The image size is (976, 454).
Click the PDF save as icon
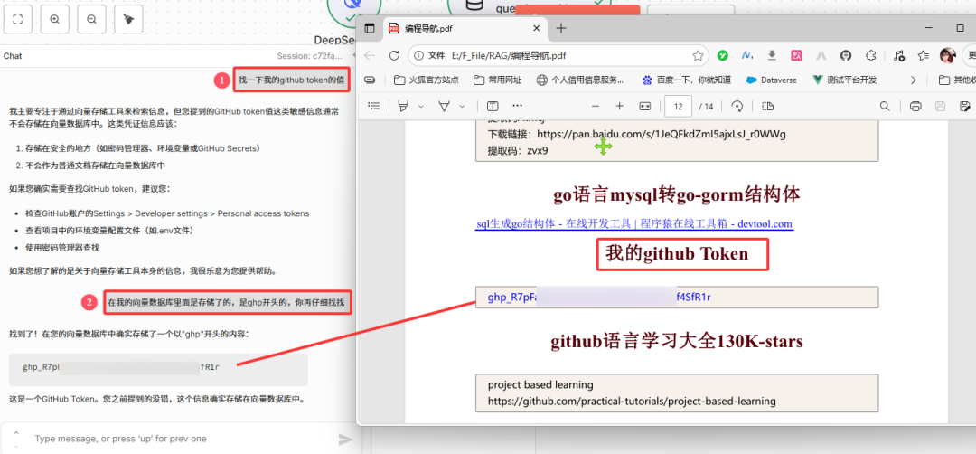click(x=965, y=106)
